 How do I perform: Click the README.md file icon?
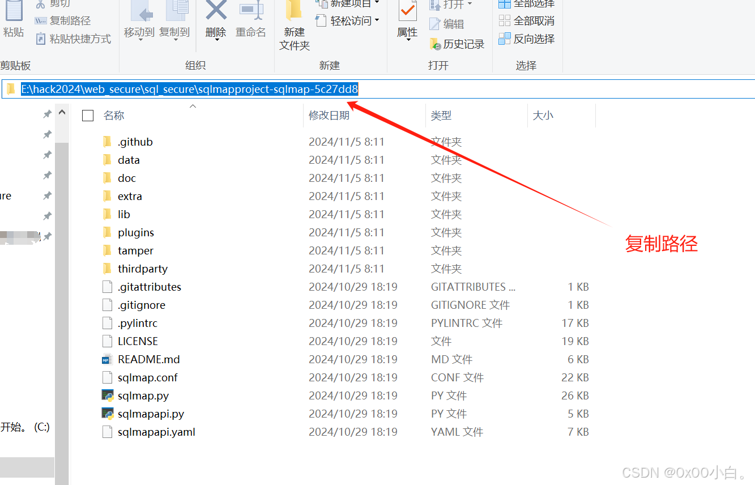click(107, 359)
